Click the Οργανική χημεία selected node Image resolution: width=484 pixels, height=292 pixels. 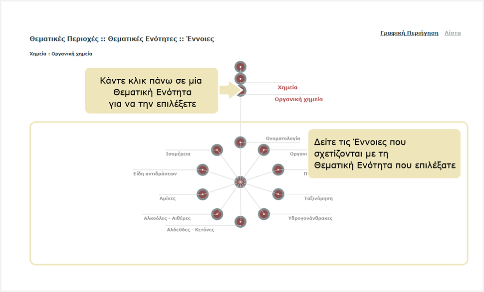[x=241, y=91]
